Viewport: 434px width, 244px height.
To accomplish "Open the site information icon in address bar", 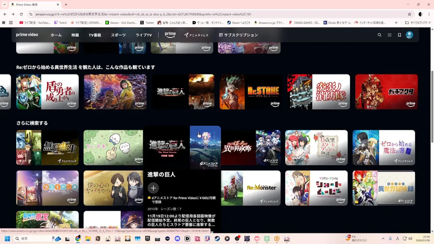I will point(31,14).
